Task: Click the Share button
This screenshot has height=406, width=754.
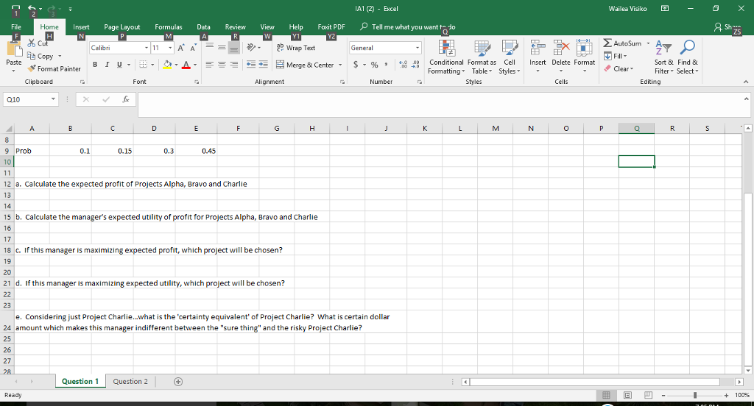Action: pyautogui.click(x=727, y=27)
